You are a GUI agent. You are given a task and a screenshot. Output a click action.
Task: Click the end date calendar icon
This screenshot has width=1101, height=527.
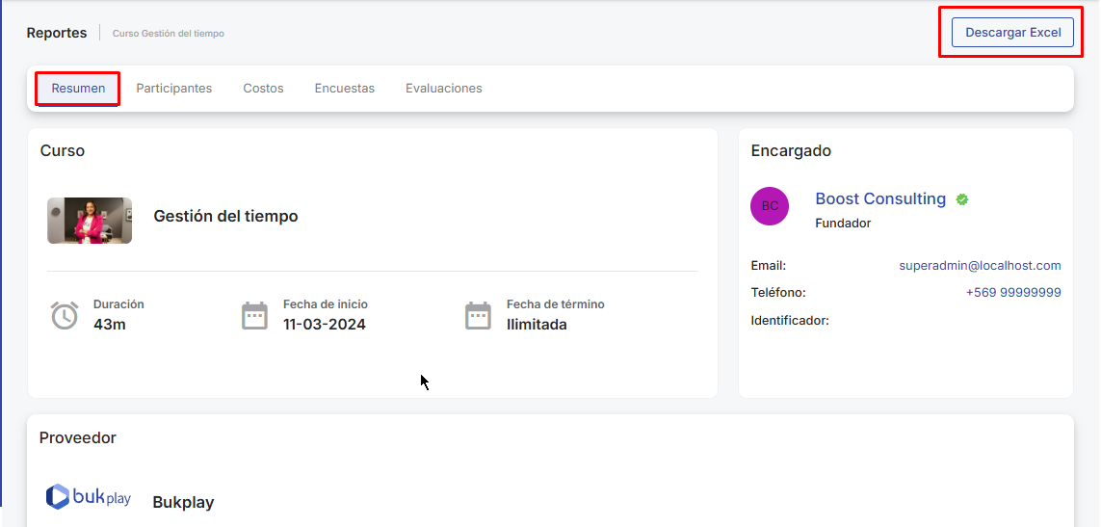click(478, 315)
